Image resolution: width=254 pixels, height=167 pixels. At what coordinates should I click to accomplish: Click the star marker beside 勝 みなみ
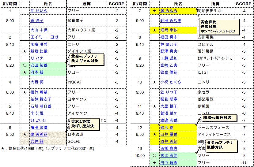point(155,11)
